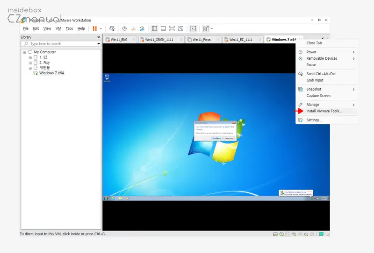
Task: Click the Unity mode toolbar icon
Action: [x=181, y=28]
